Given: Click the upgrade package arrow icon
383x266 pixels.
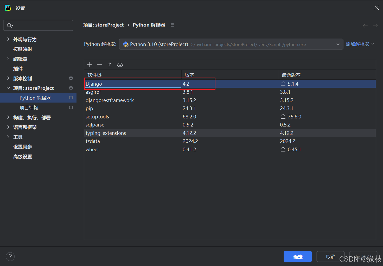Looking at the screenshot, I should (110, 65).
